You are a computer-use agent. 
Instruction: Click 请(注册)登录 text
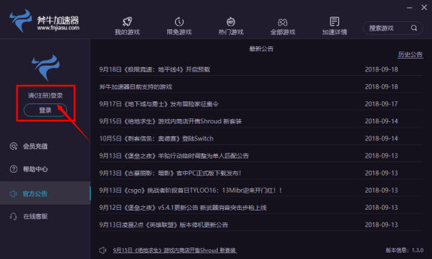pyautogui.click(x=45, y=96)
